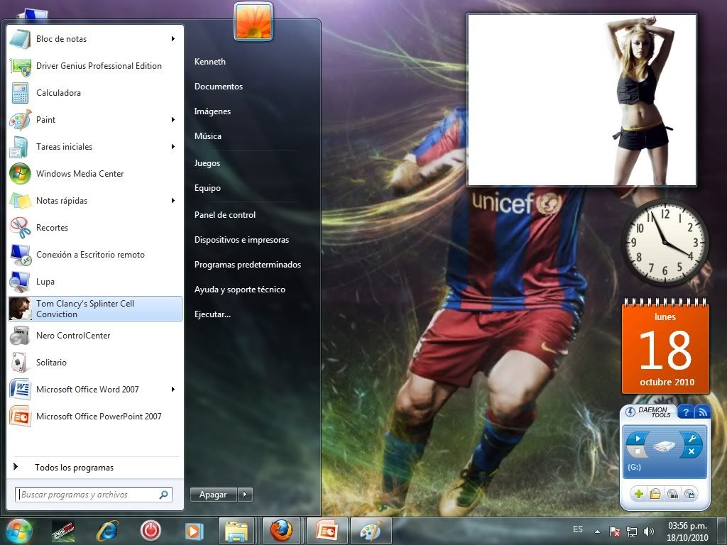The width and height of the screenshot is (727, 545).
Task: Click the search magnifier in the search box
Action: 164,495
